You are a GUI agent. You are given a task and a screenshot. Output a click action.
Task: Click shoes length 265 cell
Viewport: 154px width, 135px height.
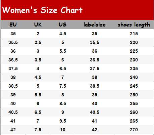(134, 121)
